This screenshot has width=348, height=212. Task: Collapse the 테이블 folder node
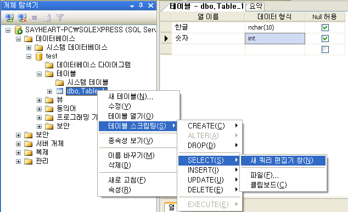[40, 74]
